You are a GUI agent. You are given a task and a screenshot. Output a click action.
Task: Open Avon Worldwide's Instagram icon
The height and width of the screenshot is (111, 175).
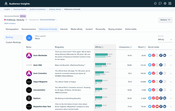[x=153, y=55]
